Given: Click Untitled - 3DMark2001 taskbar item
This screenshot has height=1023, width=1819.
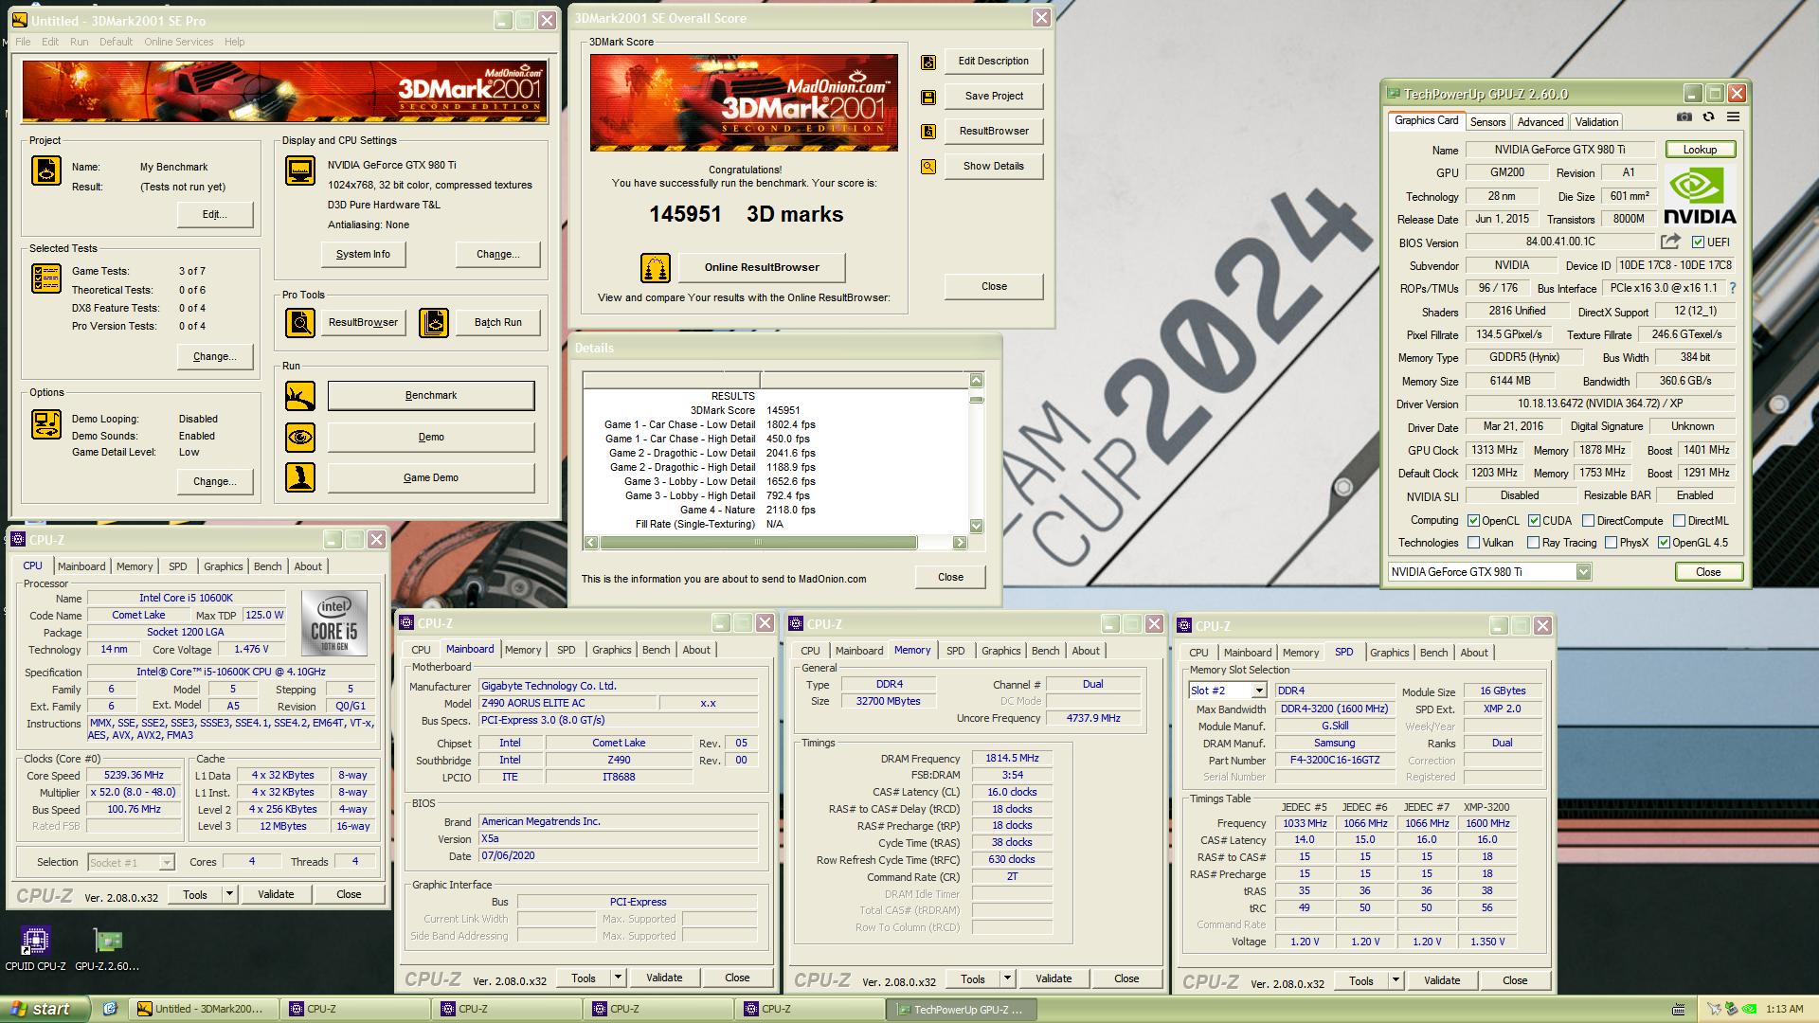Looking at the screenshot, I should pyautogui.click(x=204, y=1010).
